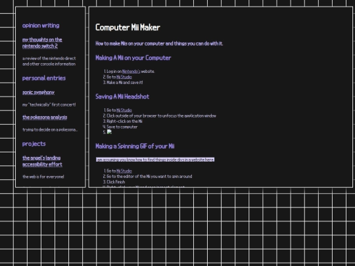The width and height of the screenshot is (355, 266).
Task: Click the "opinion writing" sidebar heading
Action: coord(41,26)
